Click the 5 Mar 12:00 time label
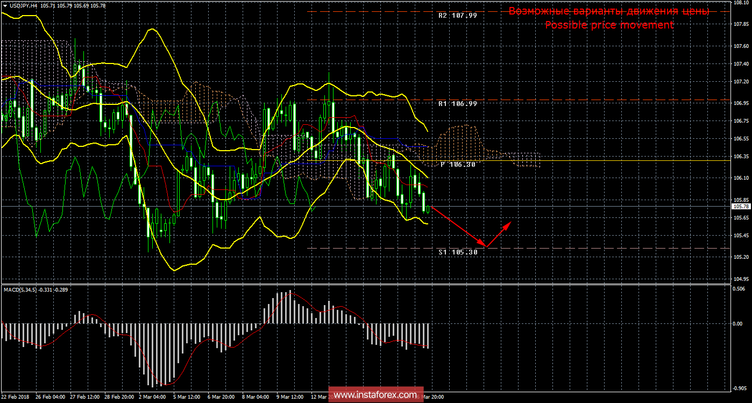The image size is (752, 403). (x=187, y=397)
